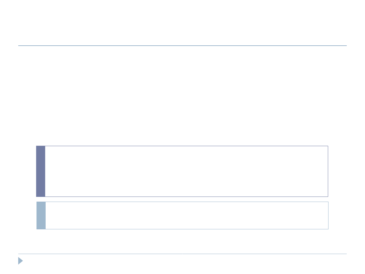Click blank space between lower box and footer line
This screenshot has width=365, height=274.
click(x=182, y=242)
